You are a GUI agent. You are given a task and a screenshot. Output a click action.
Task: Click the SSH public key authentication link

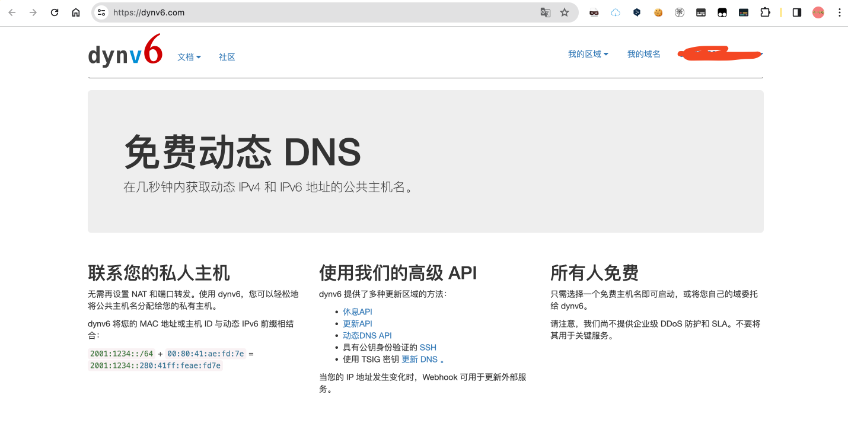click(x=429, y=347)
